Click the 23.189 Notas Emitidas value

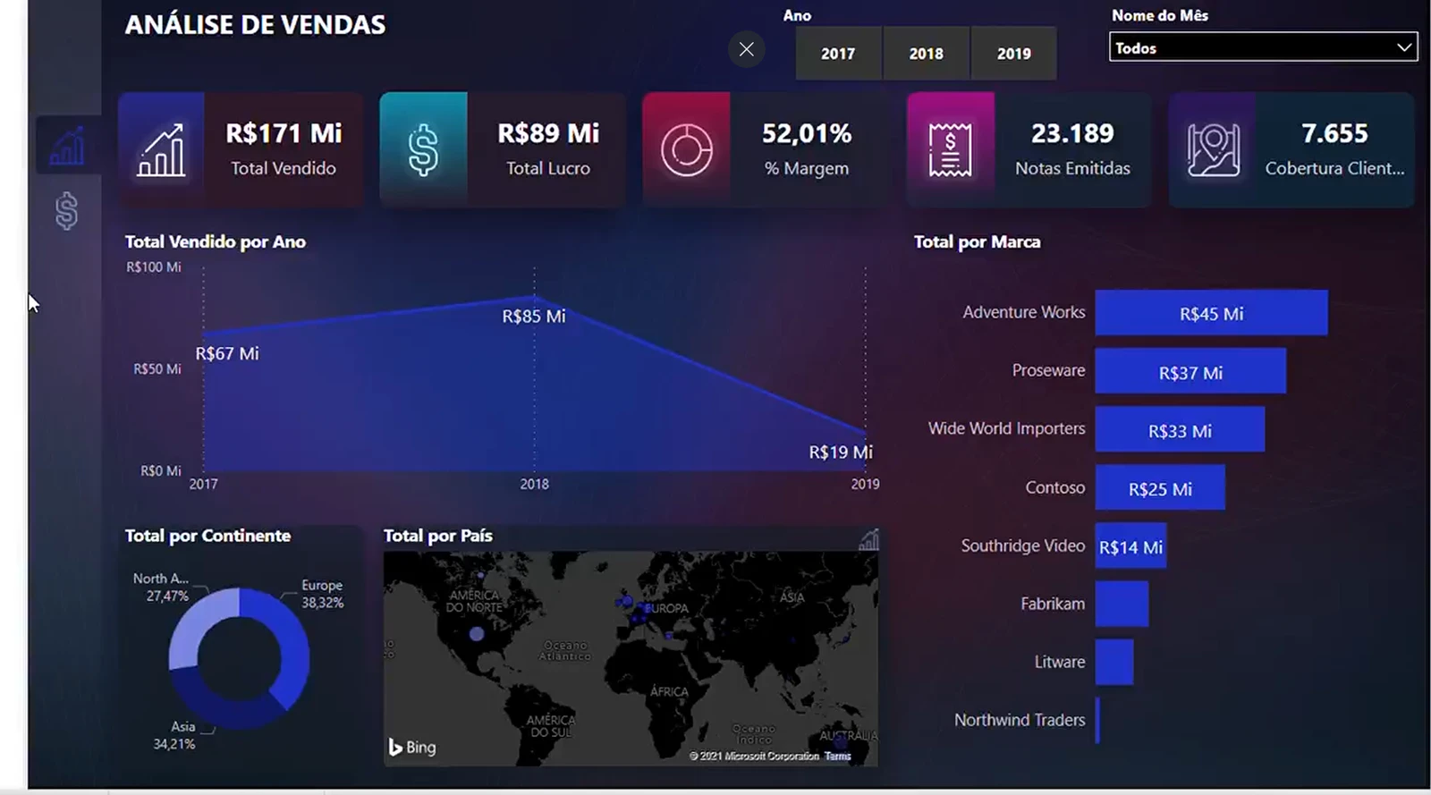1072,134
